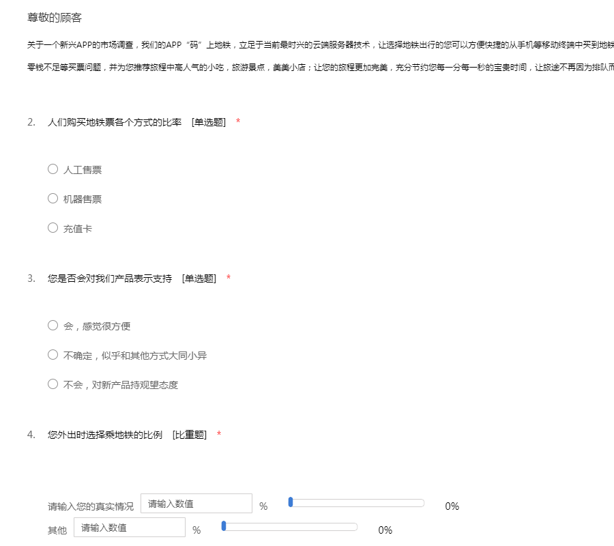Click the number input box beside 其他
This screenshot has height=546, width=614.
click(x=129, y=528)
